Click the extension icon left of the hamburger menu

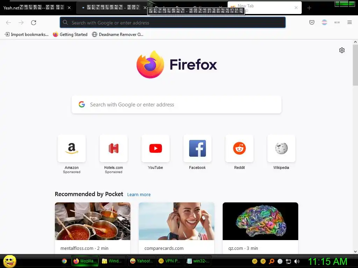pyautogui.click(x=337, y=22)
